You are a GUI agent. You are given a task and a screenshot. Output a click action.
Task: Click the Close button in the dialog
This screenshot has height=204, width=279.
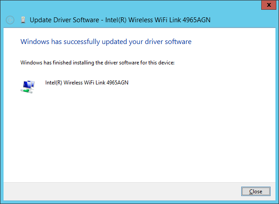tap(256, 192)
